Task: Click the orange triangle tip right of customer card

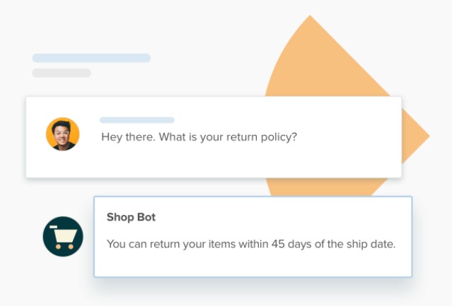Action: [x=415, y=136]
